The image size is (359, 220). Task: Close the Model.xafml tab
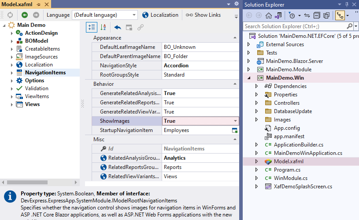click(47, 4)
